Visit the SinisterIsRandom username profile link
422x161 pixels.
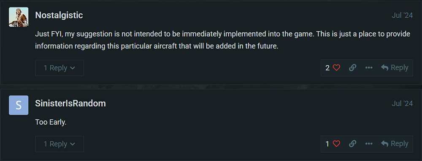pyautogui.click(x=70, y=104)
